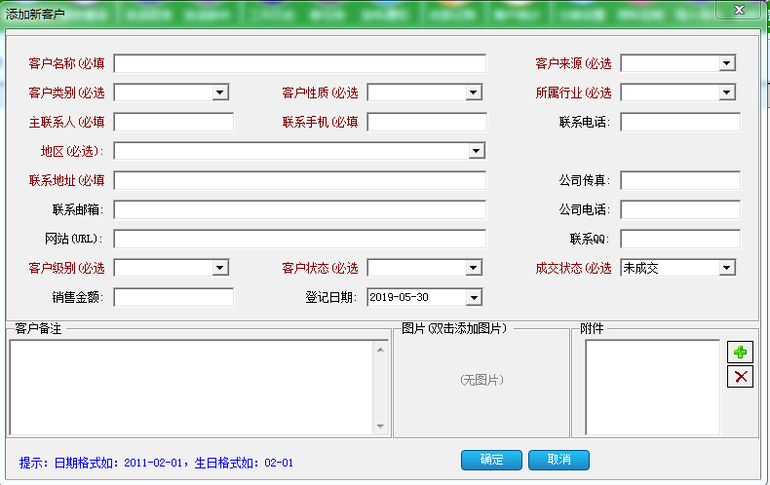The width and height of the screenshot is (770, 485).
Task: Select the 客户级别 dropdown
Action: tap(220, 268)
